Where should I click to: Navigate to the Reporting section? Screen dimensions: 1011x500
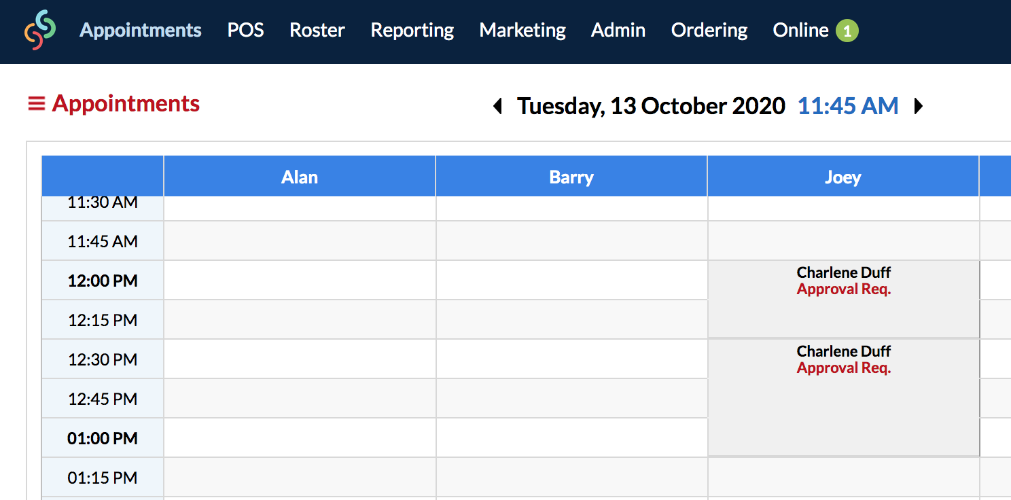tap(412, 30)
